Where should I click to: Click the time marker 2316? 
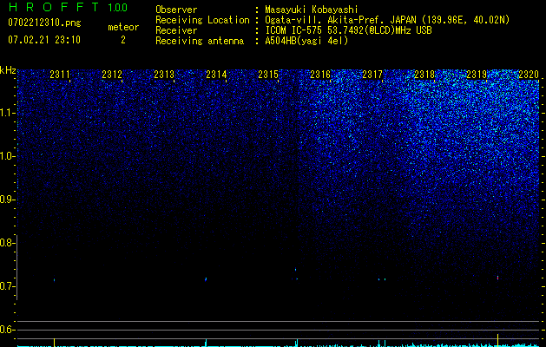click(x=320, y=75)
